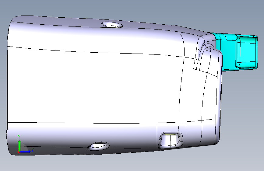Image resolution: width=264 pixels, height=171 pixels.
Task: Click the oval hole on the model's bottom edge
Action: tap(98, 146)
